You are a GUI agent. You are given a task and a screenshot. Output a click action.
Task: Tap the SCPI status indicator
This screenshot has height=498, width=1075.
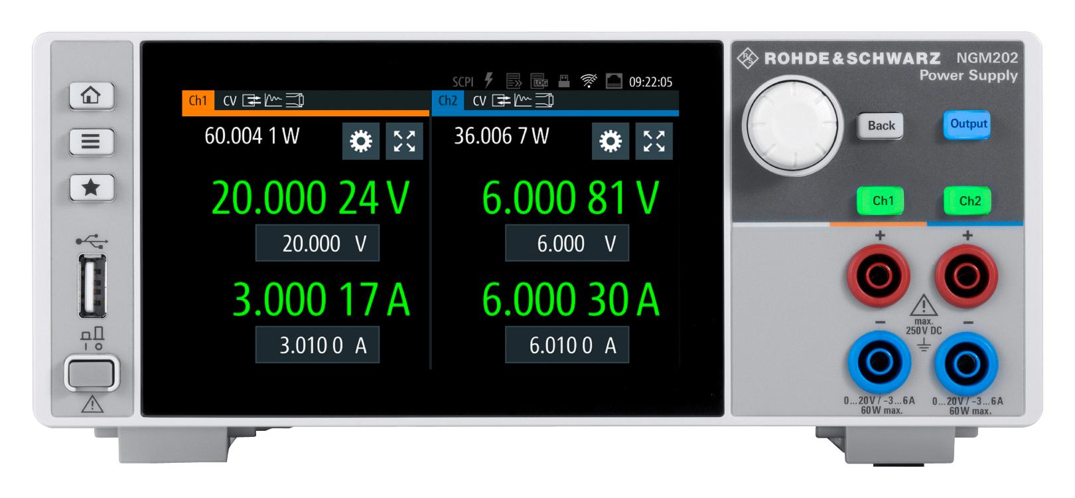tap(463, 82)
